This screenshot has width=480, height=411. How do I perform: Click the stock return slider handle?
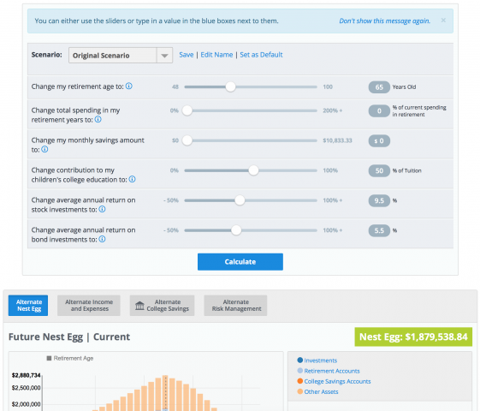[240, 200]
